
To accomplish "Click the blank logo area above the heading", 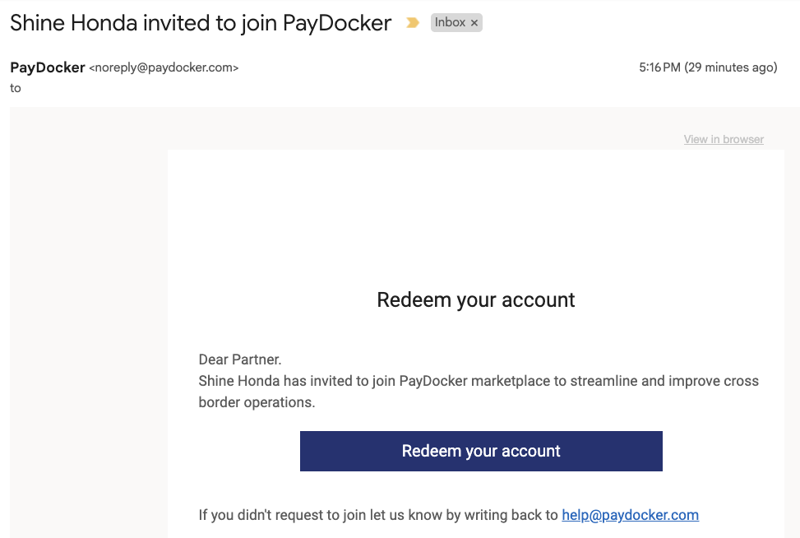I will point(475,220).
